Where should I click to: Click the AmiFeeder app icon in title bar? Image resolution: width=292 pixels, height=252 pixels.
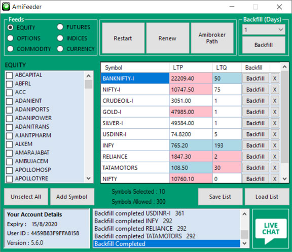coord(6,7)
